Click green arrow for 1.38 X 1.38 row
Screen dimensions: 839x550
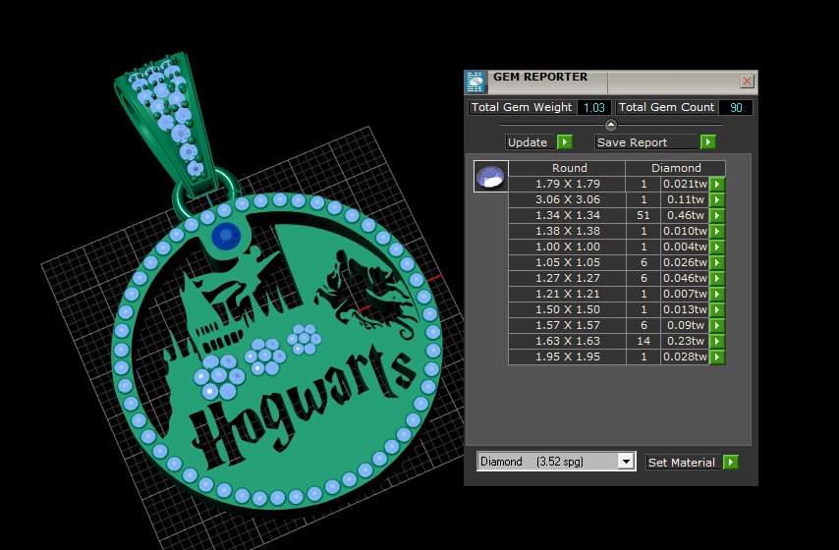click(717, 231)
